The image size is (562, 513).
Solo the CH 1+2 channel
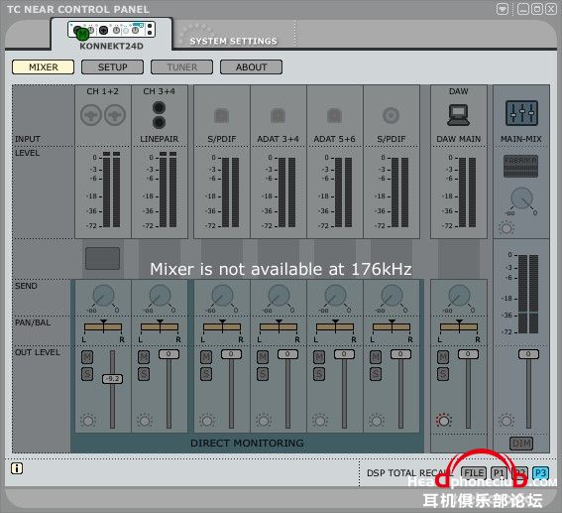[x=87, y=374]
